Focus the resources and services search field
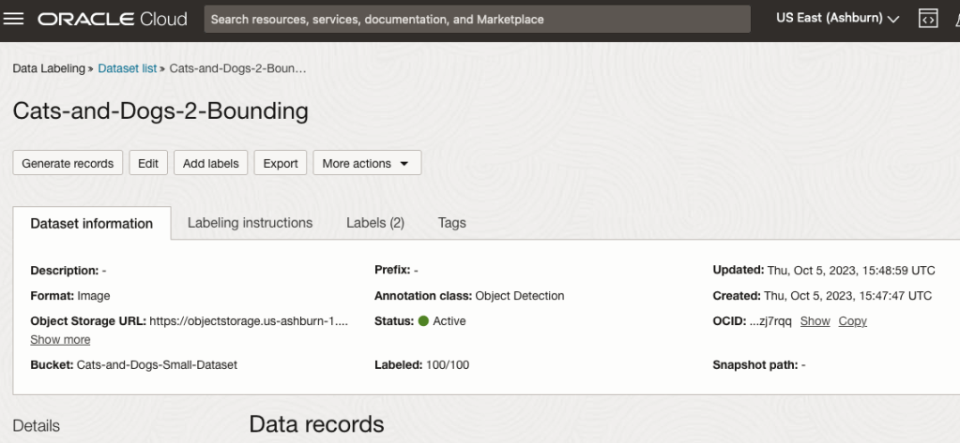The width and height of the screenshot is (960, 443). 477,19
